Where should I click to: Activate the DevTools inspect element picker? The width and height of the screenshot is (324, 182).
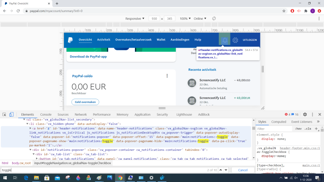coord(4,114)
